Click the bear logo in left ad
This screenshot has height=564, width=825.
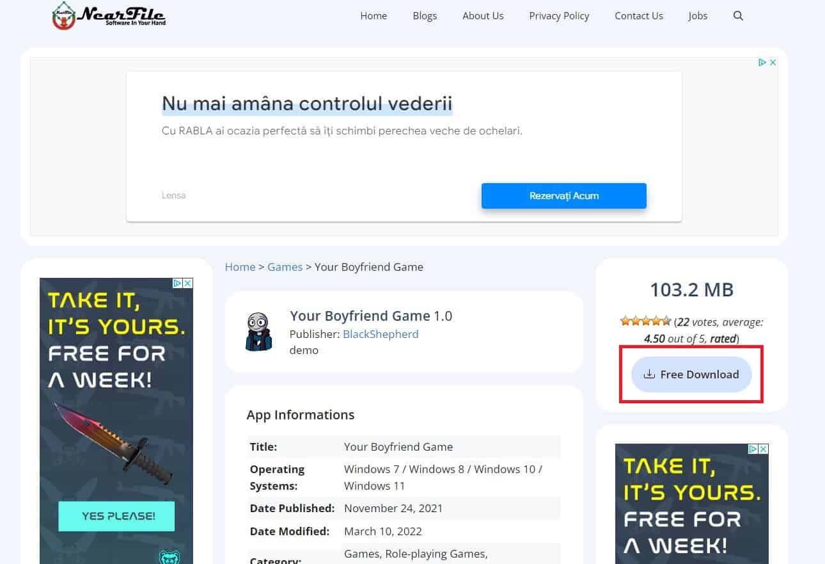[x=169, y=556]
